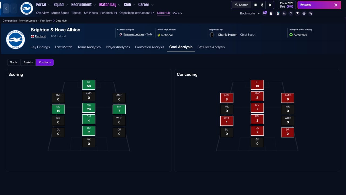Open the Player Analytics tab

click(x=118, y=47)
